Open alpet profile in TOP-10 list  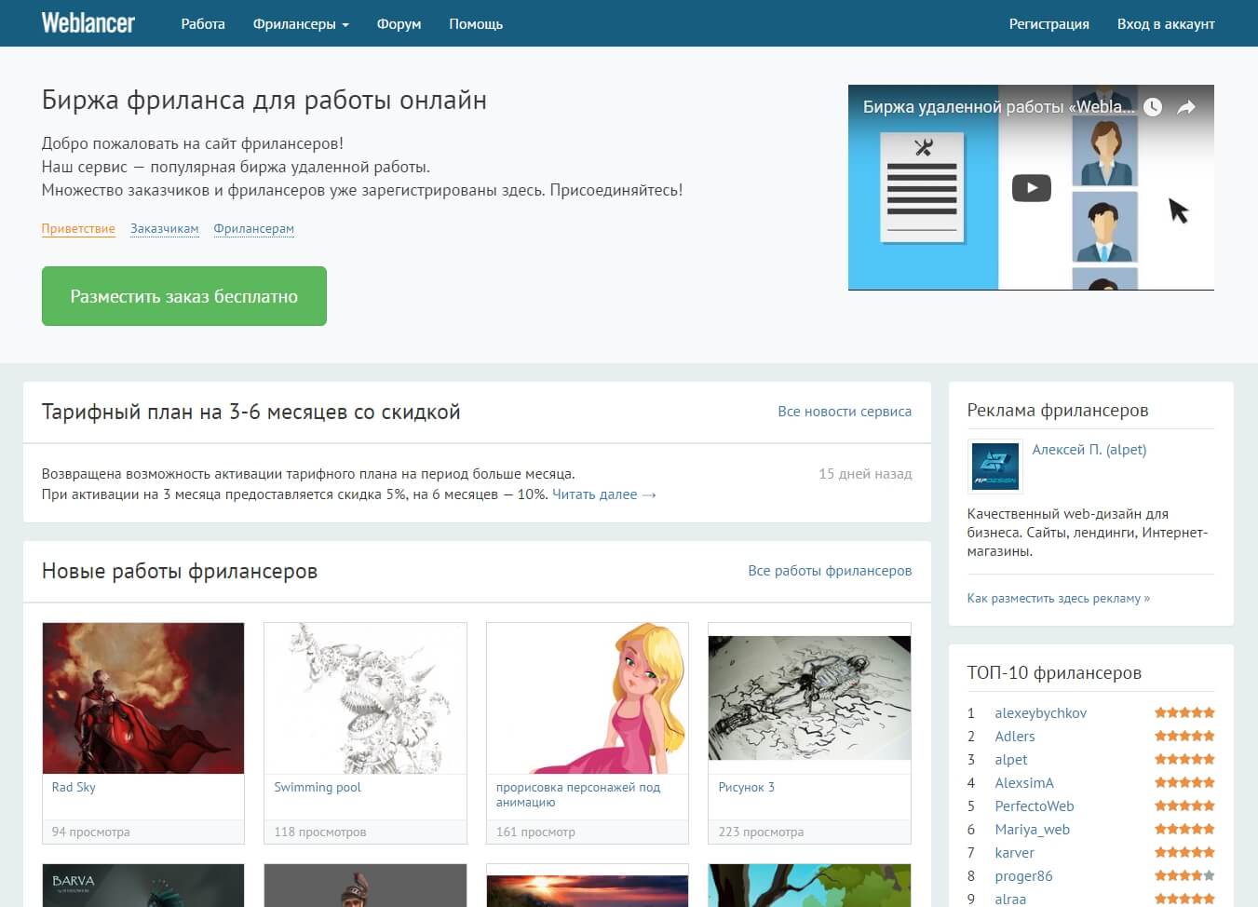click(1011, 760)
